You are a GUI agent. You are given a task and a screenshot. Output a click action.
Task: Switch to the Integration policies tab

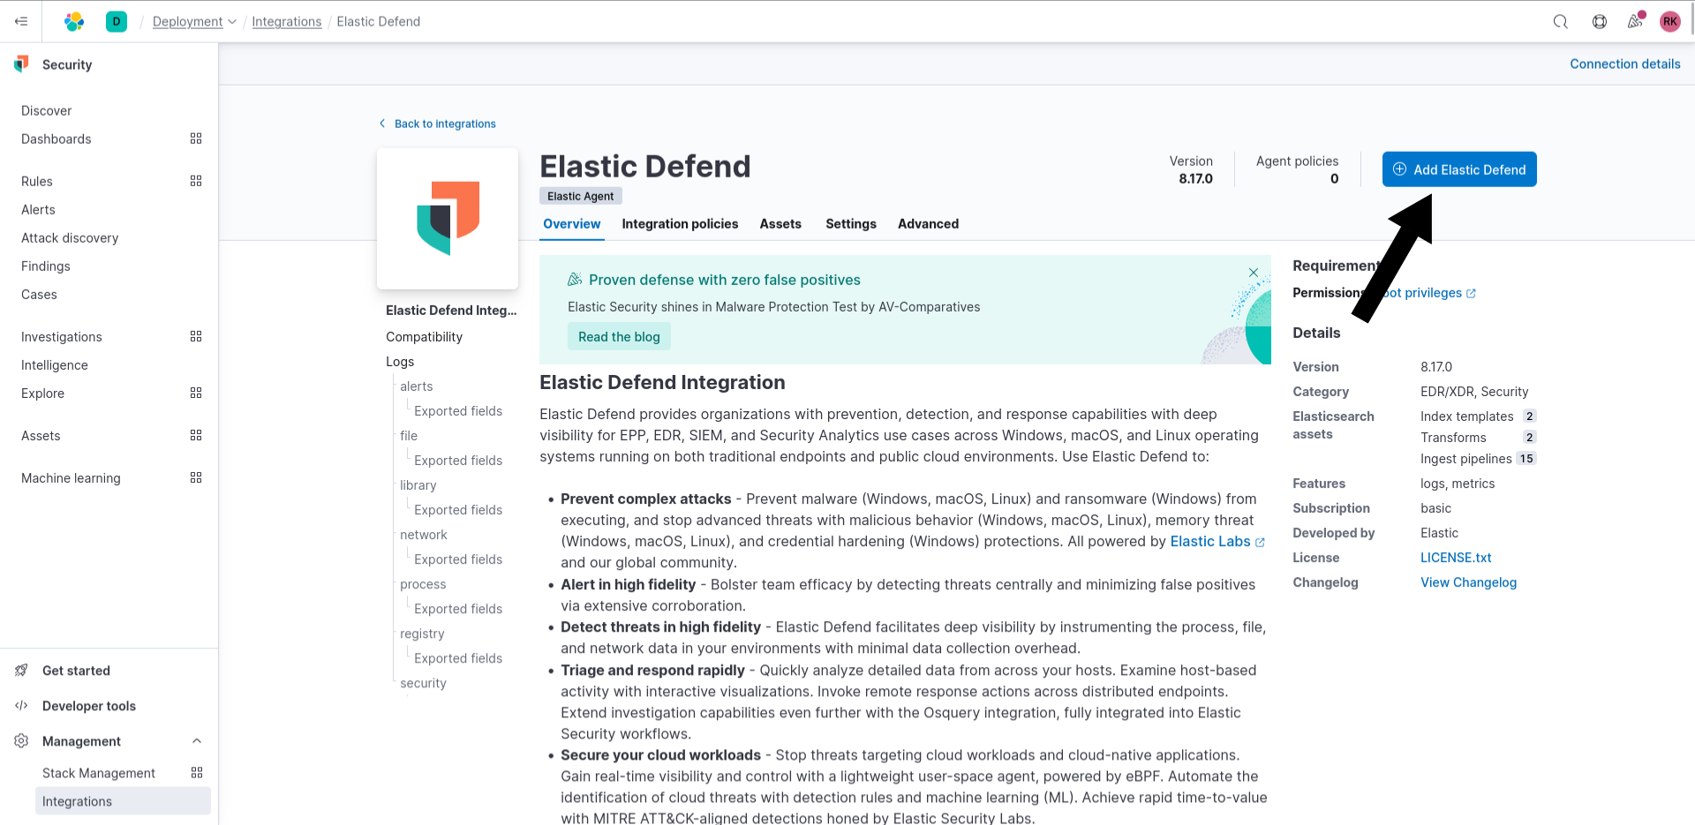tap(680, 224)
